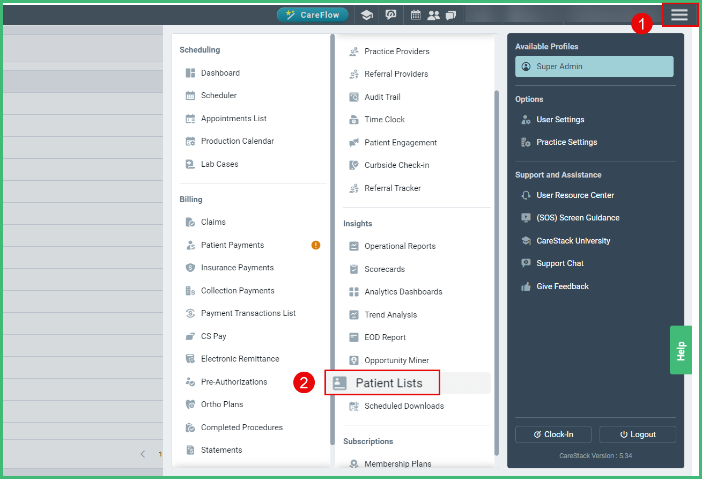Open (SOS) Screen Guidance

coord(578,218)
